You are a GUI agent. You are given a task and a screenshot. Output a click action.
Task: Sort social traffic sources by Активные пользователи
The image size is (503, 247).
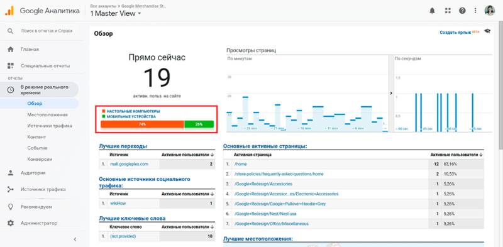[187, 194]
